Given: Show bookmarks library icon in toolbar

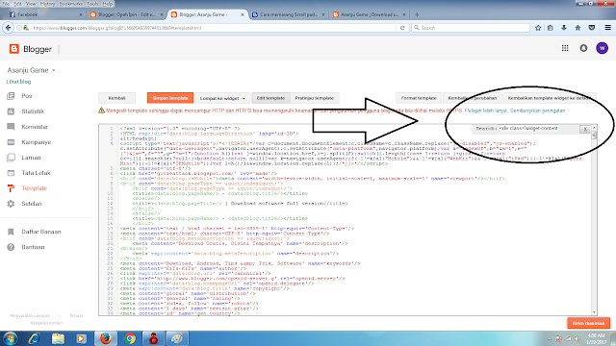Looking at the screenshot, I should (551, 28).
